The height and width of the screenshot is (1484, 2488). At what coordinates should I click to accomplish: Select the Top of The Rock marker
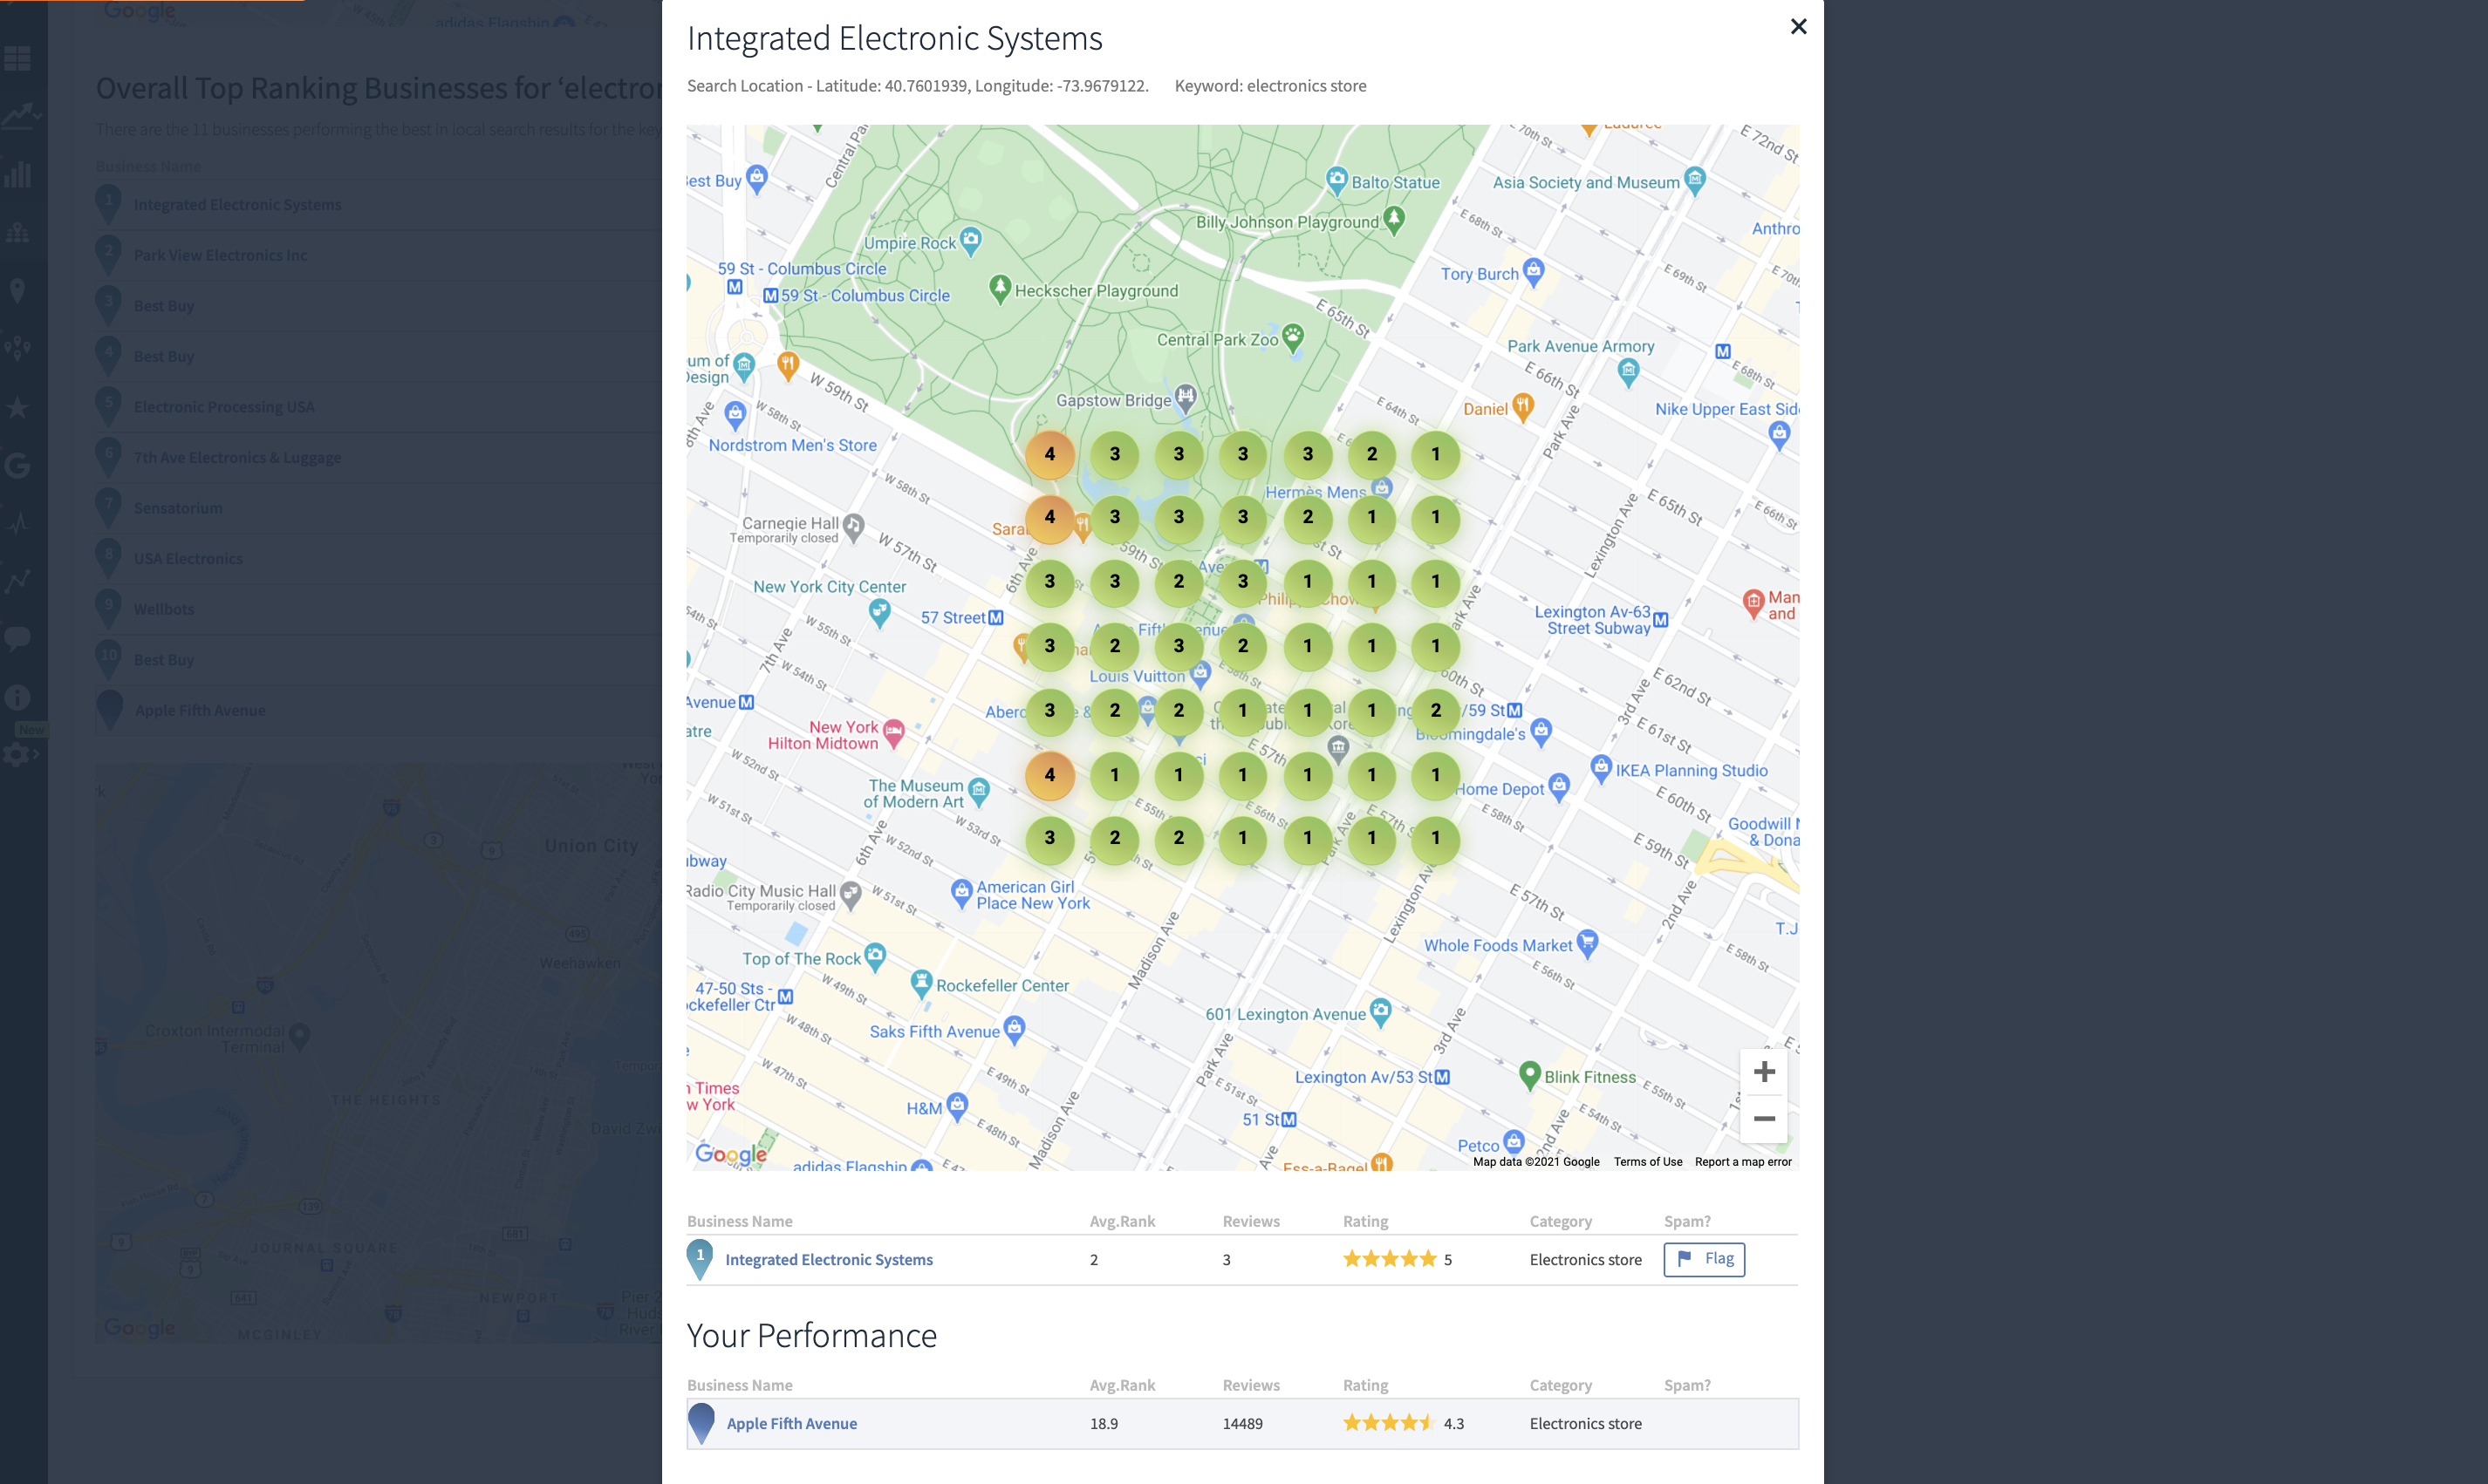point(875,956)
